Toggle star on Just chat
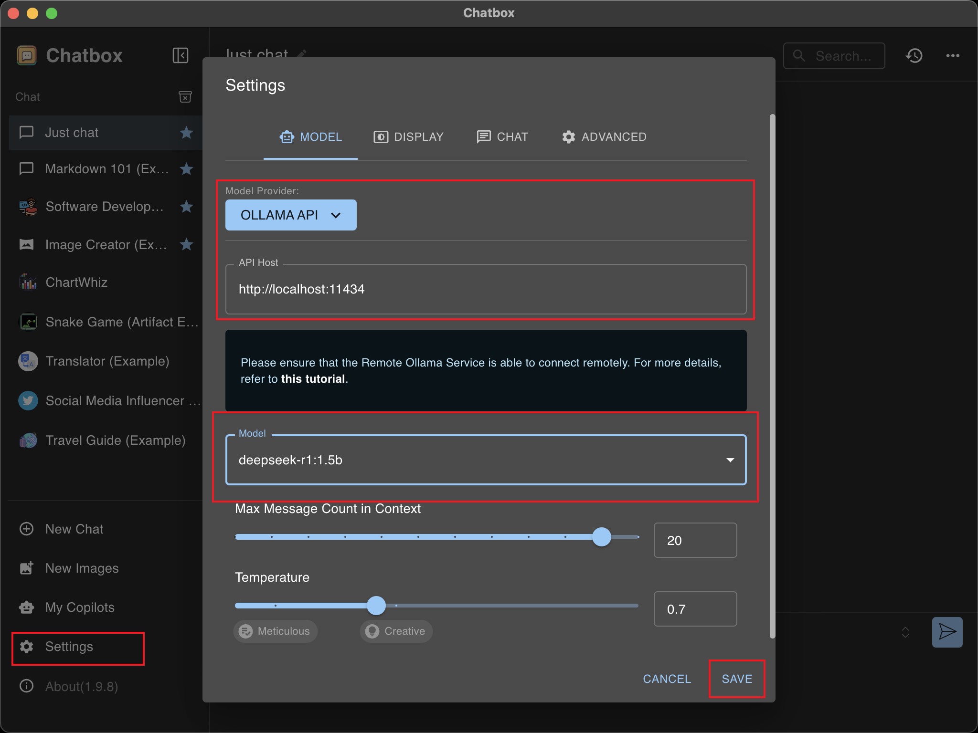Image resolution: width=978 pixels, height=733 pixels. pyautogui.click(x=186, y=133)
